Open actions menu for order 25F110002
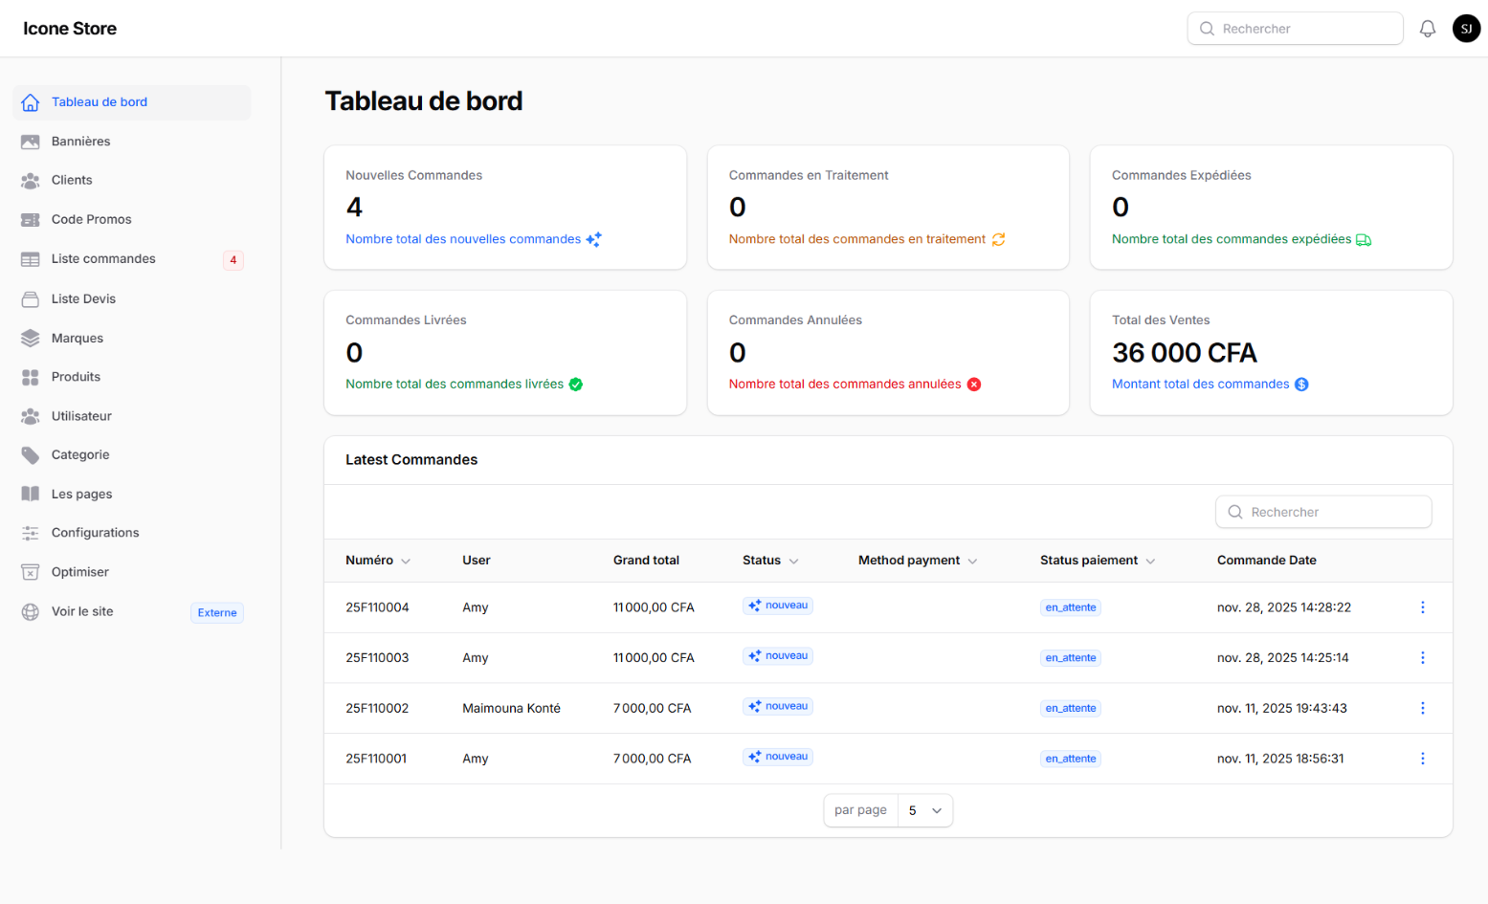The image size is (1488, 904). (x=1422, y=708)
